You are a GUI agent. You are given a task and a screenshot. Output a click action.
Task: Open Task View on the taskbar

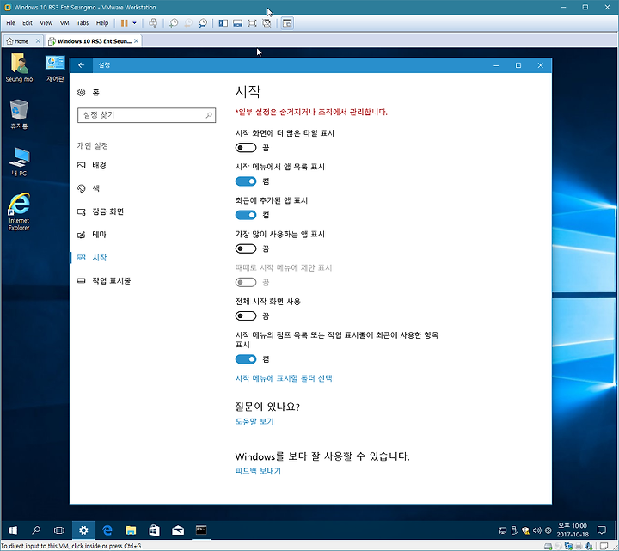click(59, 530)
